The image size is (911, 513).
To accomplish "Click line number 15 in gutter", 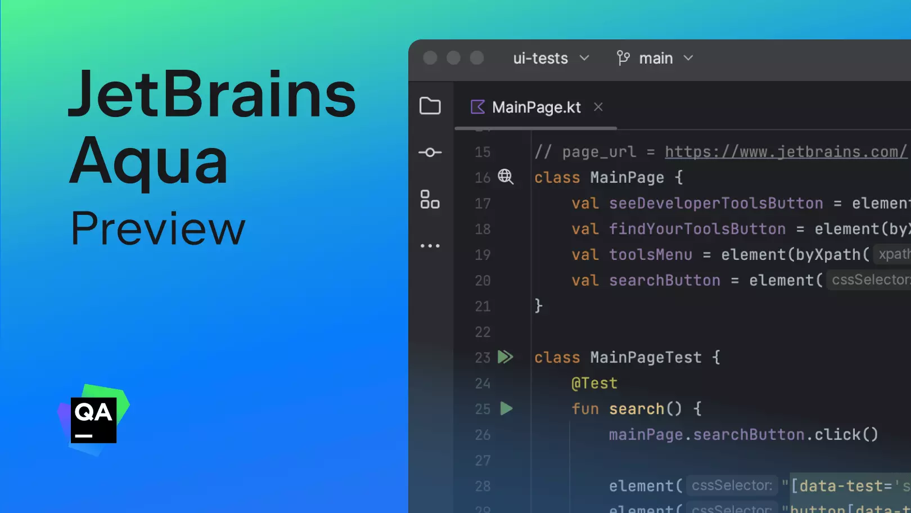I will coord(482,152).
